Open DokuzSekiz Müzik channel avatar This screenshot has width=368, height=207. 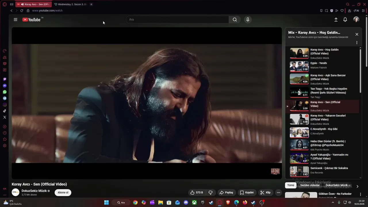(16, 193)
